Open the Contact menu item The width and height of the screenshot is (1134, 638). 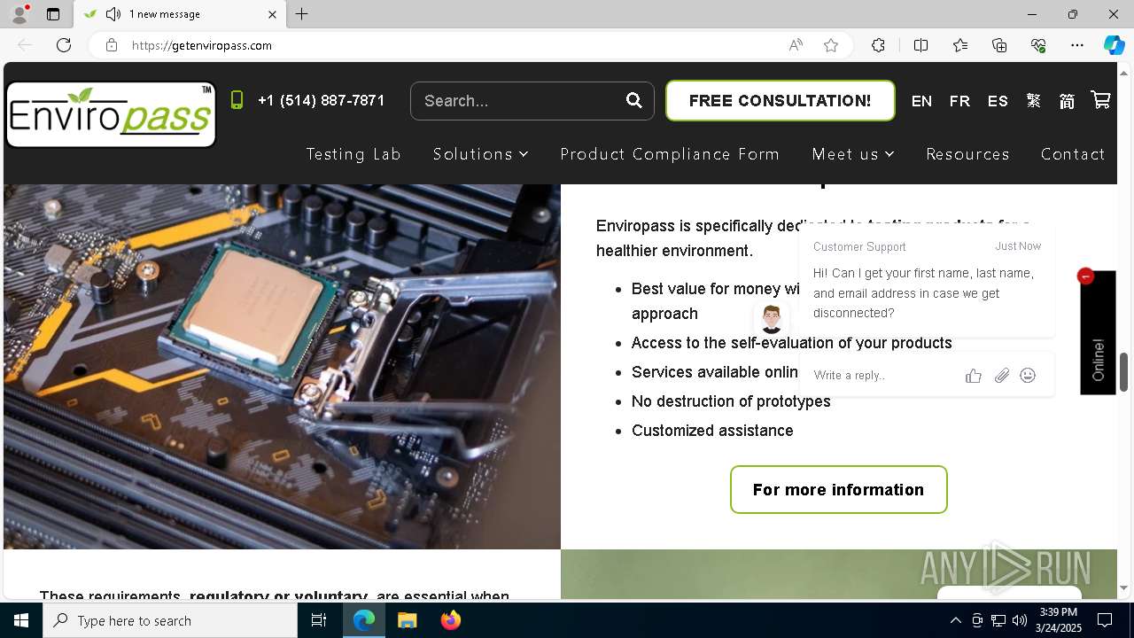coord(1073,154)
